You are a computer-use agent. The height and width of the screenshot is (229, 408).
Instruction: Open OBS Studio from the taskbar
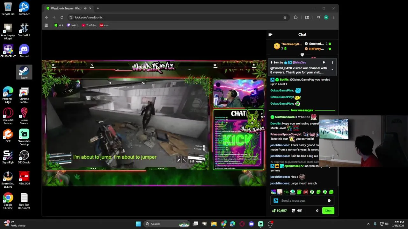coord(270,224)
